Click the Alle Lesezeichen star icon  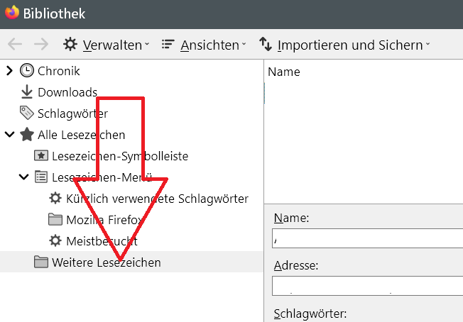[27, 135]
